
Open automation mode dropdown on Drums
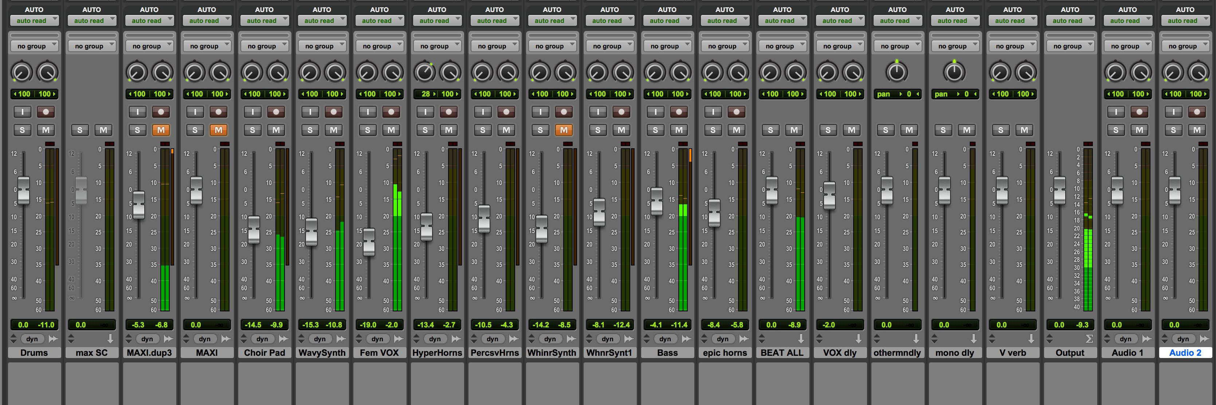34,20
